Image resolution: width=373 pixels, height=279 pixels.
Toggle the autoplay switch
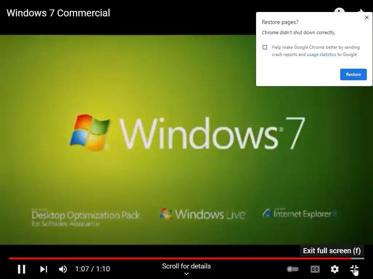(x=292, y=269)
